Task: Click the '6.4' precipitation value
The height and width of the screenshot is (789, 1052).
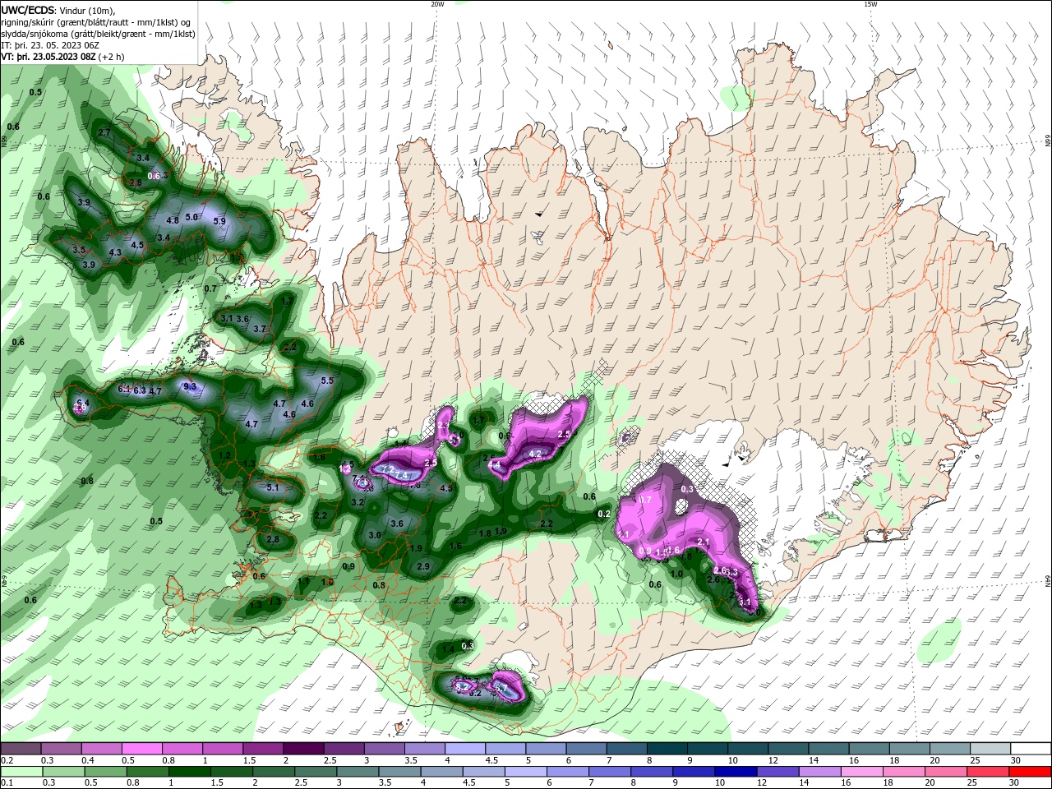Action: pyautogui.click(x=82, y=403)
